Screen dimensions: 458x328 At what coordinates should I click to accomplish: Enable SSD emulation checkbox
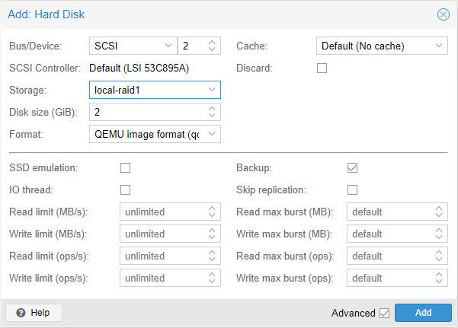tap(126, 167)
